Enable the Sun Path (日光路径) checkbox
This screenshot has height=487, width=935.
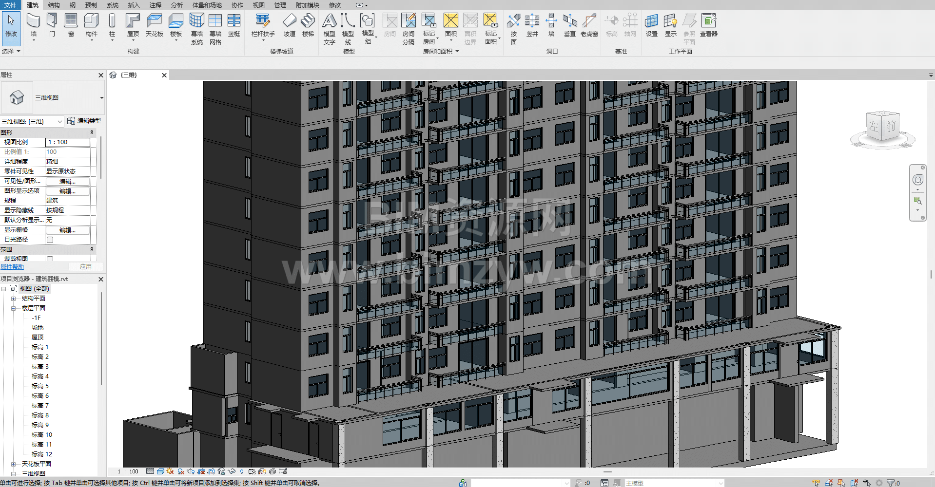tap(50, 240)
